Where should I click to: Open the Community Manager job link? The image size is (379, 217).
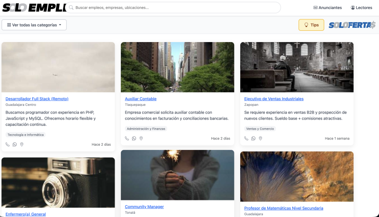pos(144,207)
